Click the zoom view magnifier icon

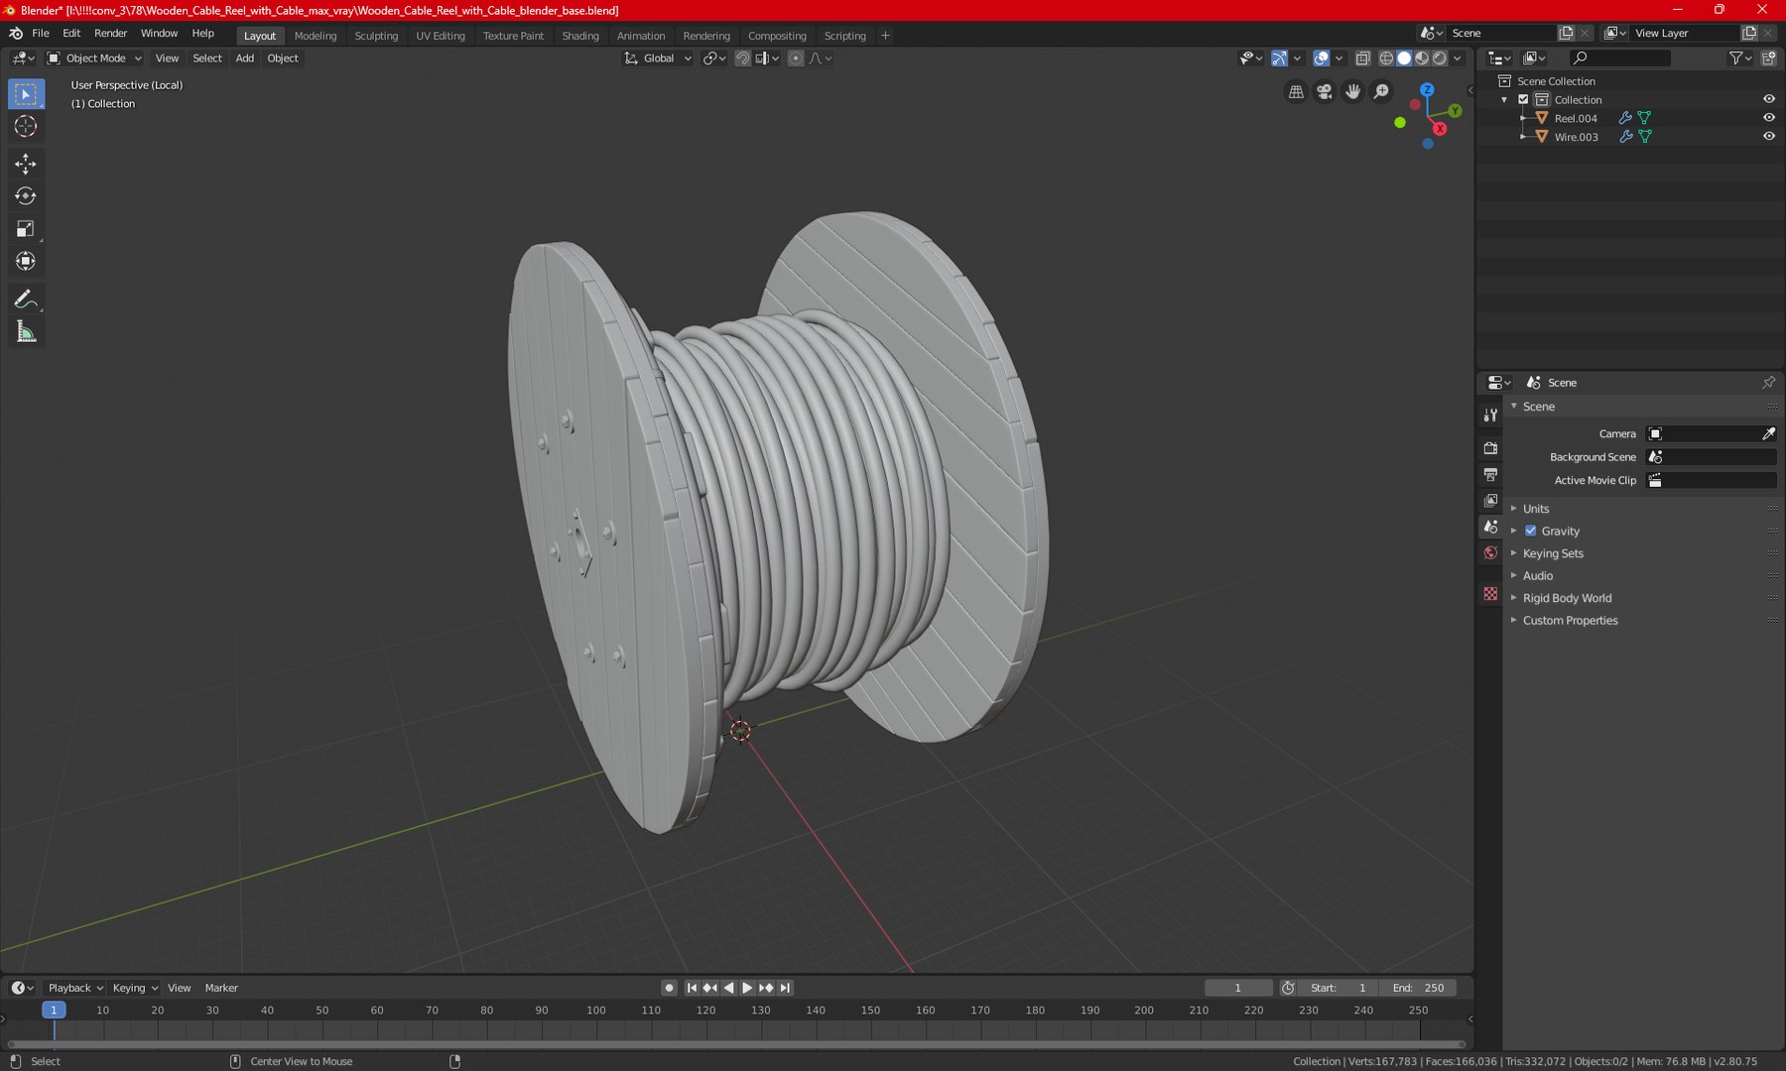[1381, 91]
